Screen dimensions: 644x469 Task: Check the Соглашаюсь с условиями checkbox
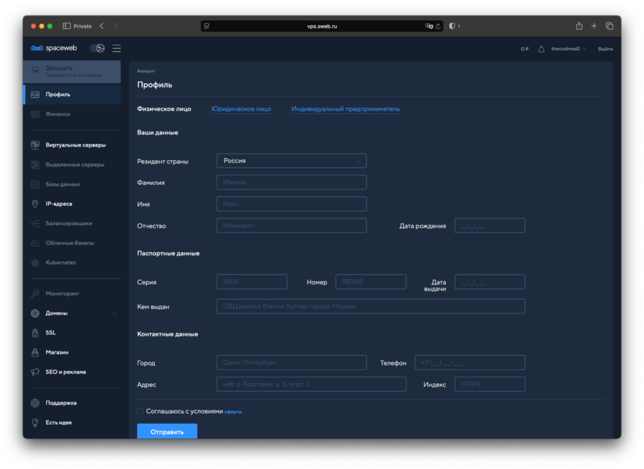[140, 411]
